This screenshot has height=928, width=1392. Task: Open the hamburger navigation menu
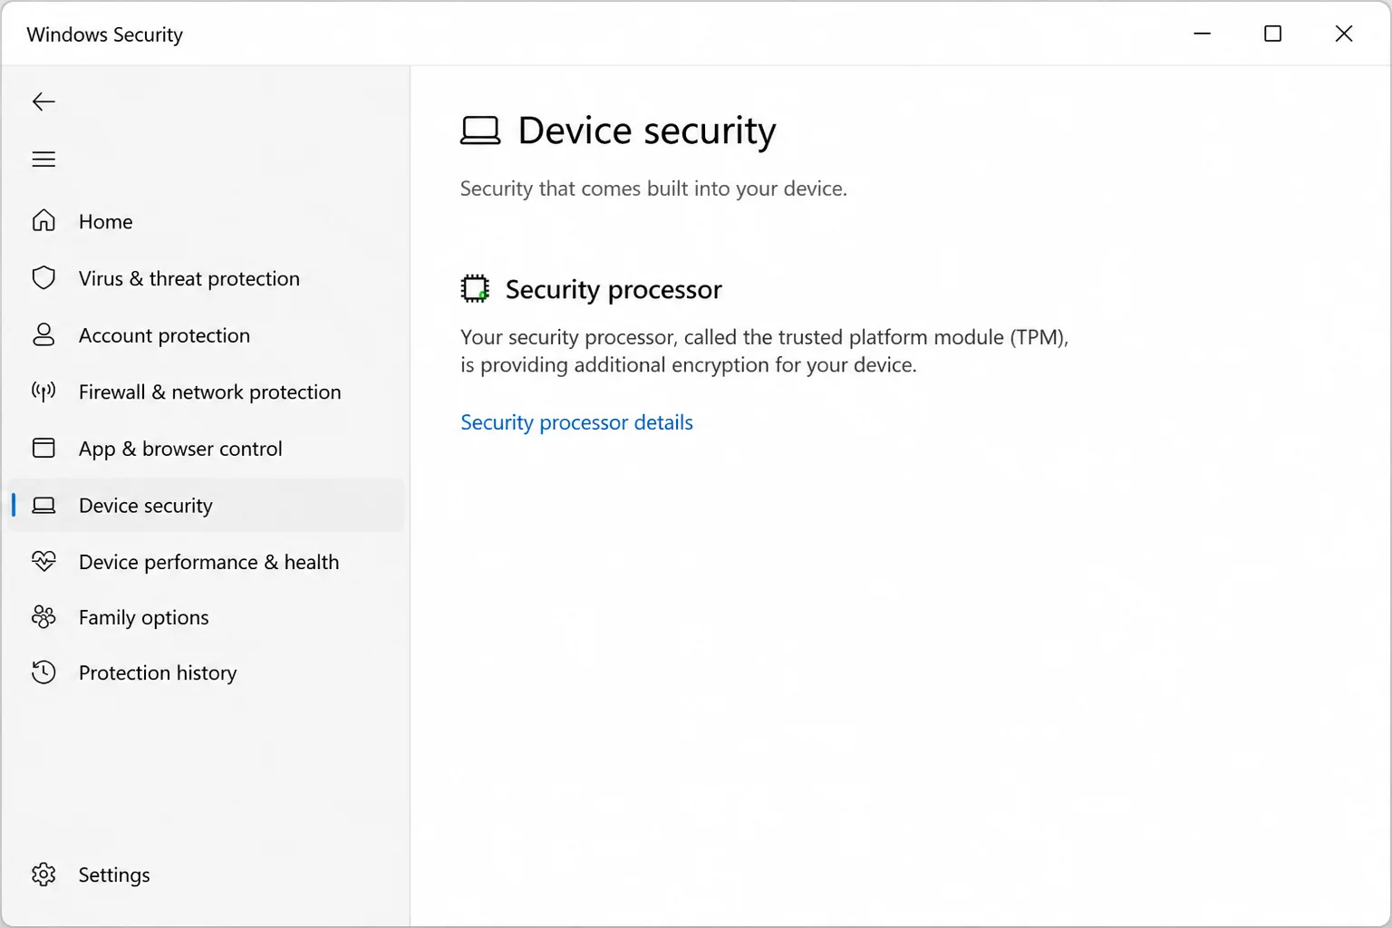coord(43,159)
